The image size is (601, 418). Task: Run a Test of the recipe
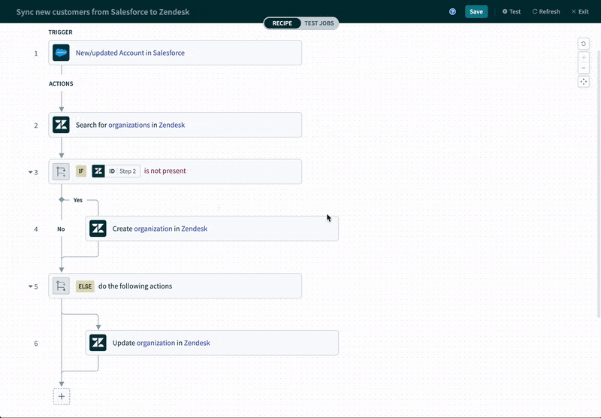(512, 11)
